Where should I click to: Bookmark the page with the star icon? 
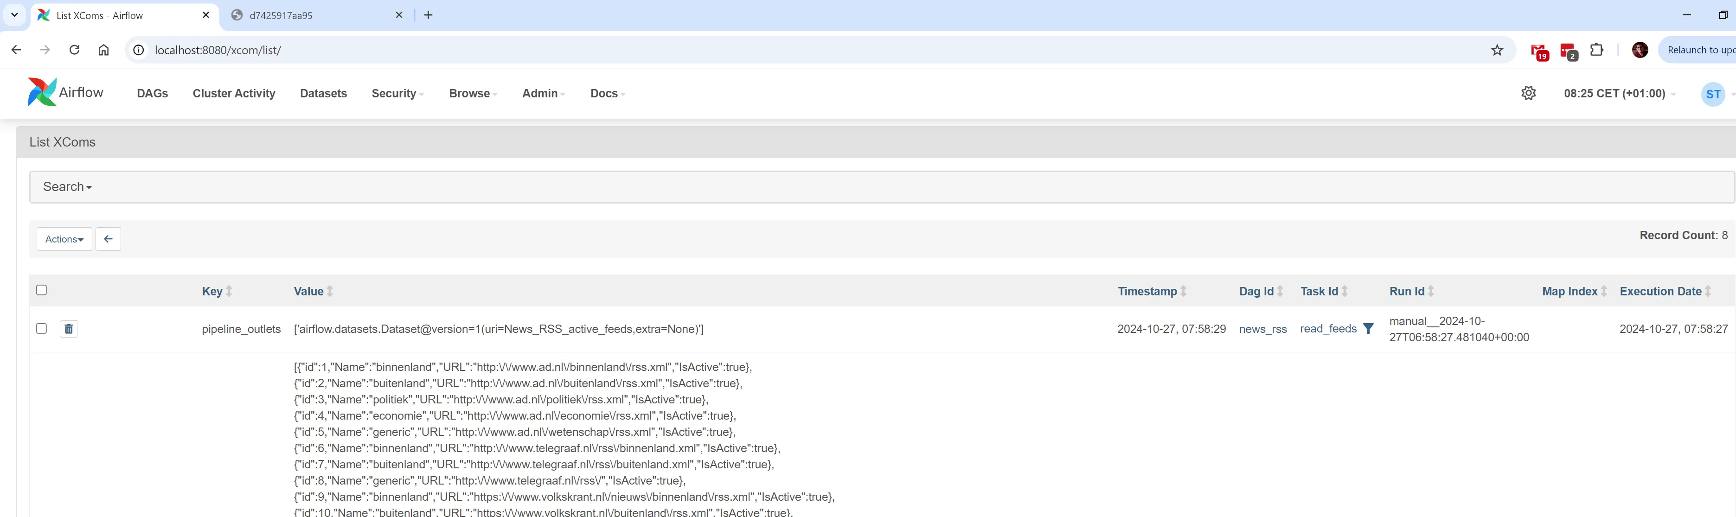click(1497, 51)
